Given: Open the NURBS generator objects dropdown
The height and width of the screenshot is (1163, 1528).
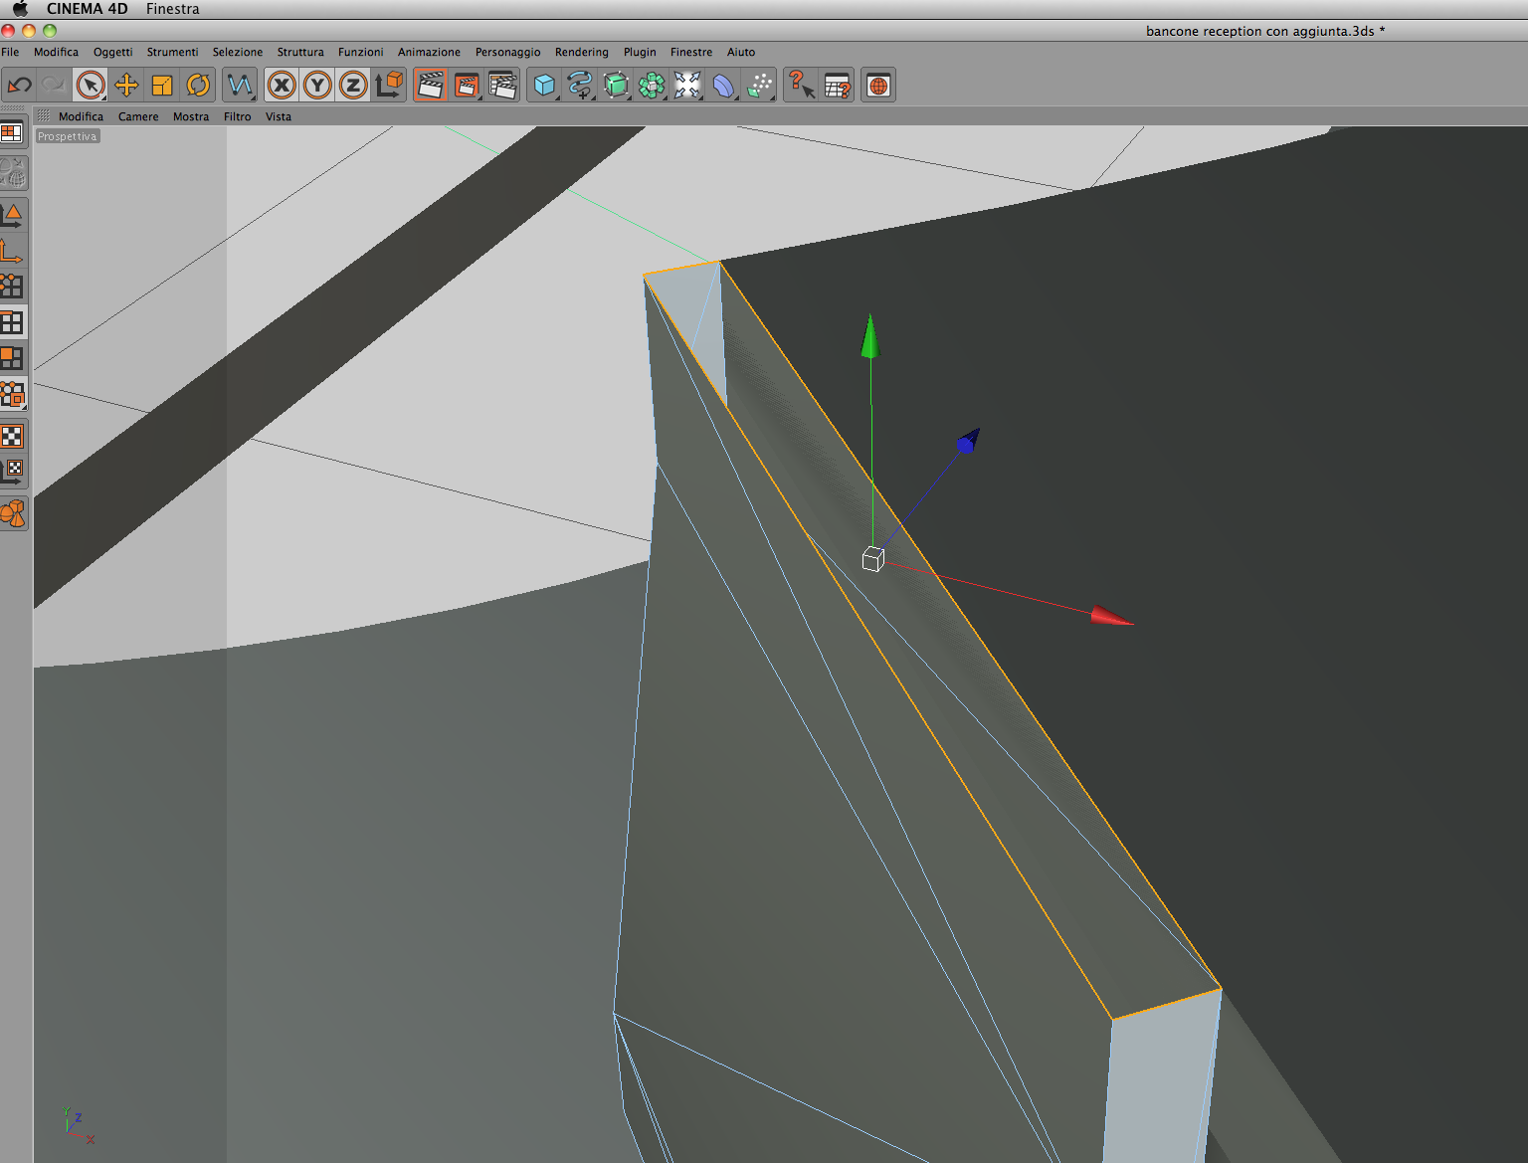Looking at the screenshot, I should point(616,86).
